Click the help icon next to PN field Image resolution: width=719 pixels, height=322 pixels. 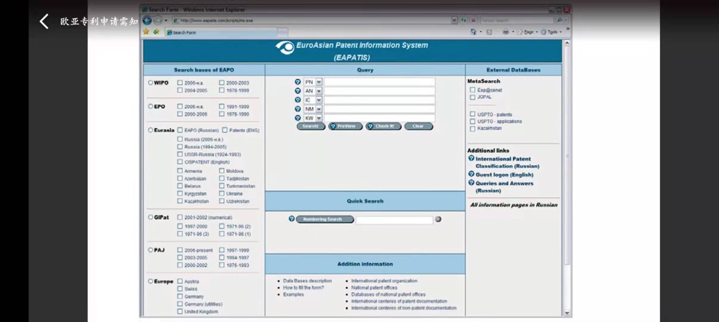pyautogui.click(x=297, y=82)
